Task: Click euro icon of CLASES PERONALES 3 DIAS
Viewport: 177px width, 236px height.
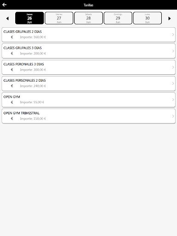Action: click(12, 70)
